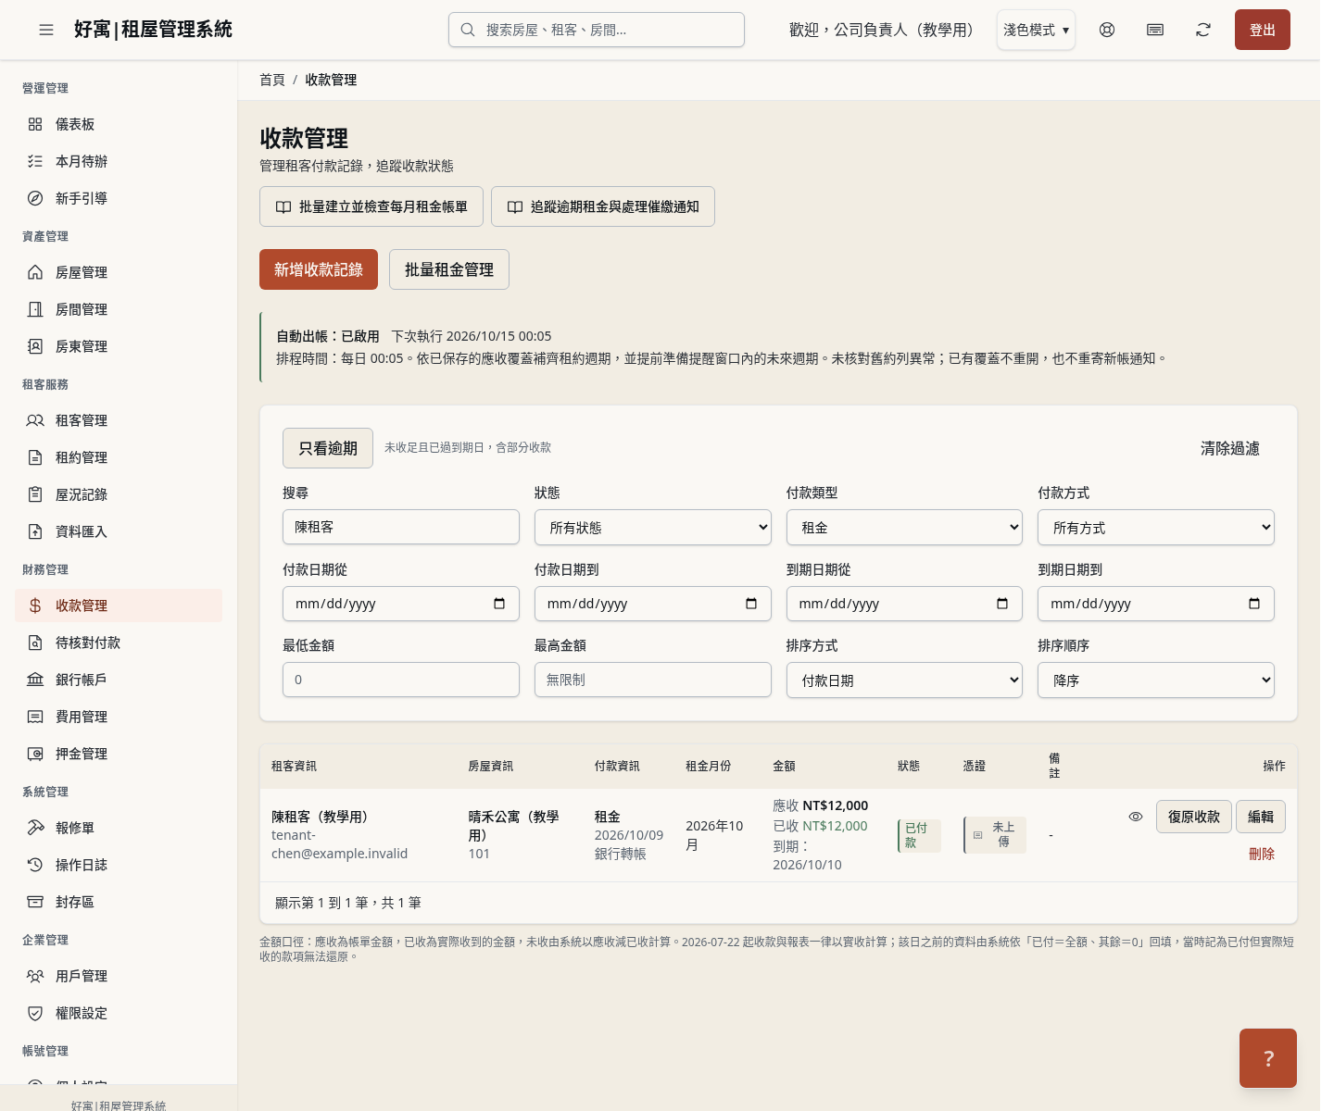Select 操作日誌 in the sidebar menu

point(119,865)
